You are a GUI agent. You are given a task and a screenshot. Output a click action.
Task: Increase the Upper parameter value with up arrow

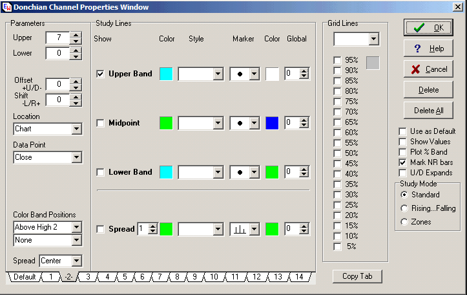[x=76, y=35]
